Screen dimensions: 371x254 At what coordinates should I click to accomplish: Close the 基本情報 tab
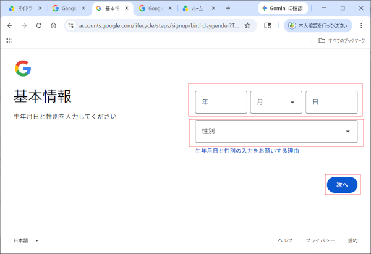(x=127, y=8)
